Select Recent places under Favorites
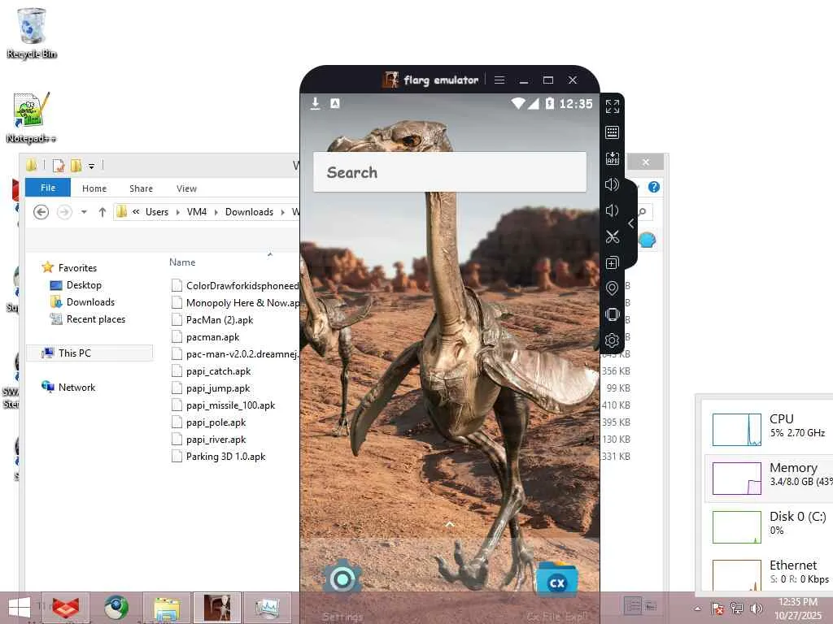The width and height of the screenshot is (833, 624). pos(96,318)
